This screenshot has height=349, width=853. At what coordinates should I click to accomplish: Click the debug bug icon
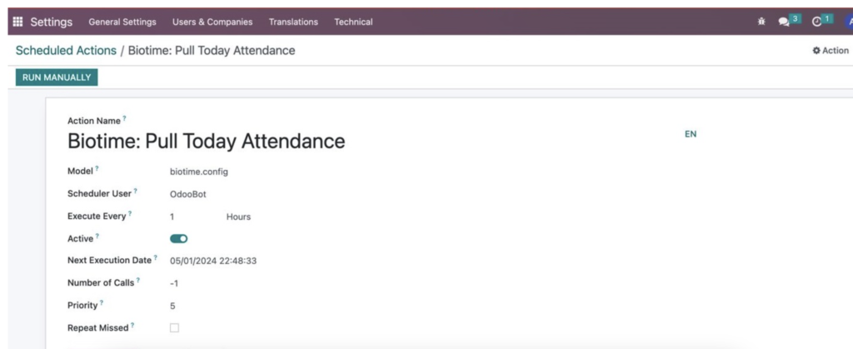click(761, 22)
